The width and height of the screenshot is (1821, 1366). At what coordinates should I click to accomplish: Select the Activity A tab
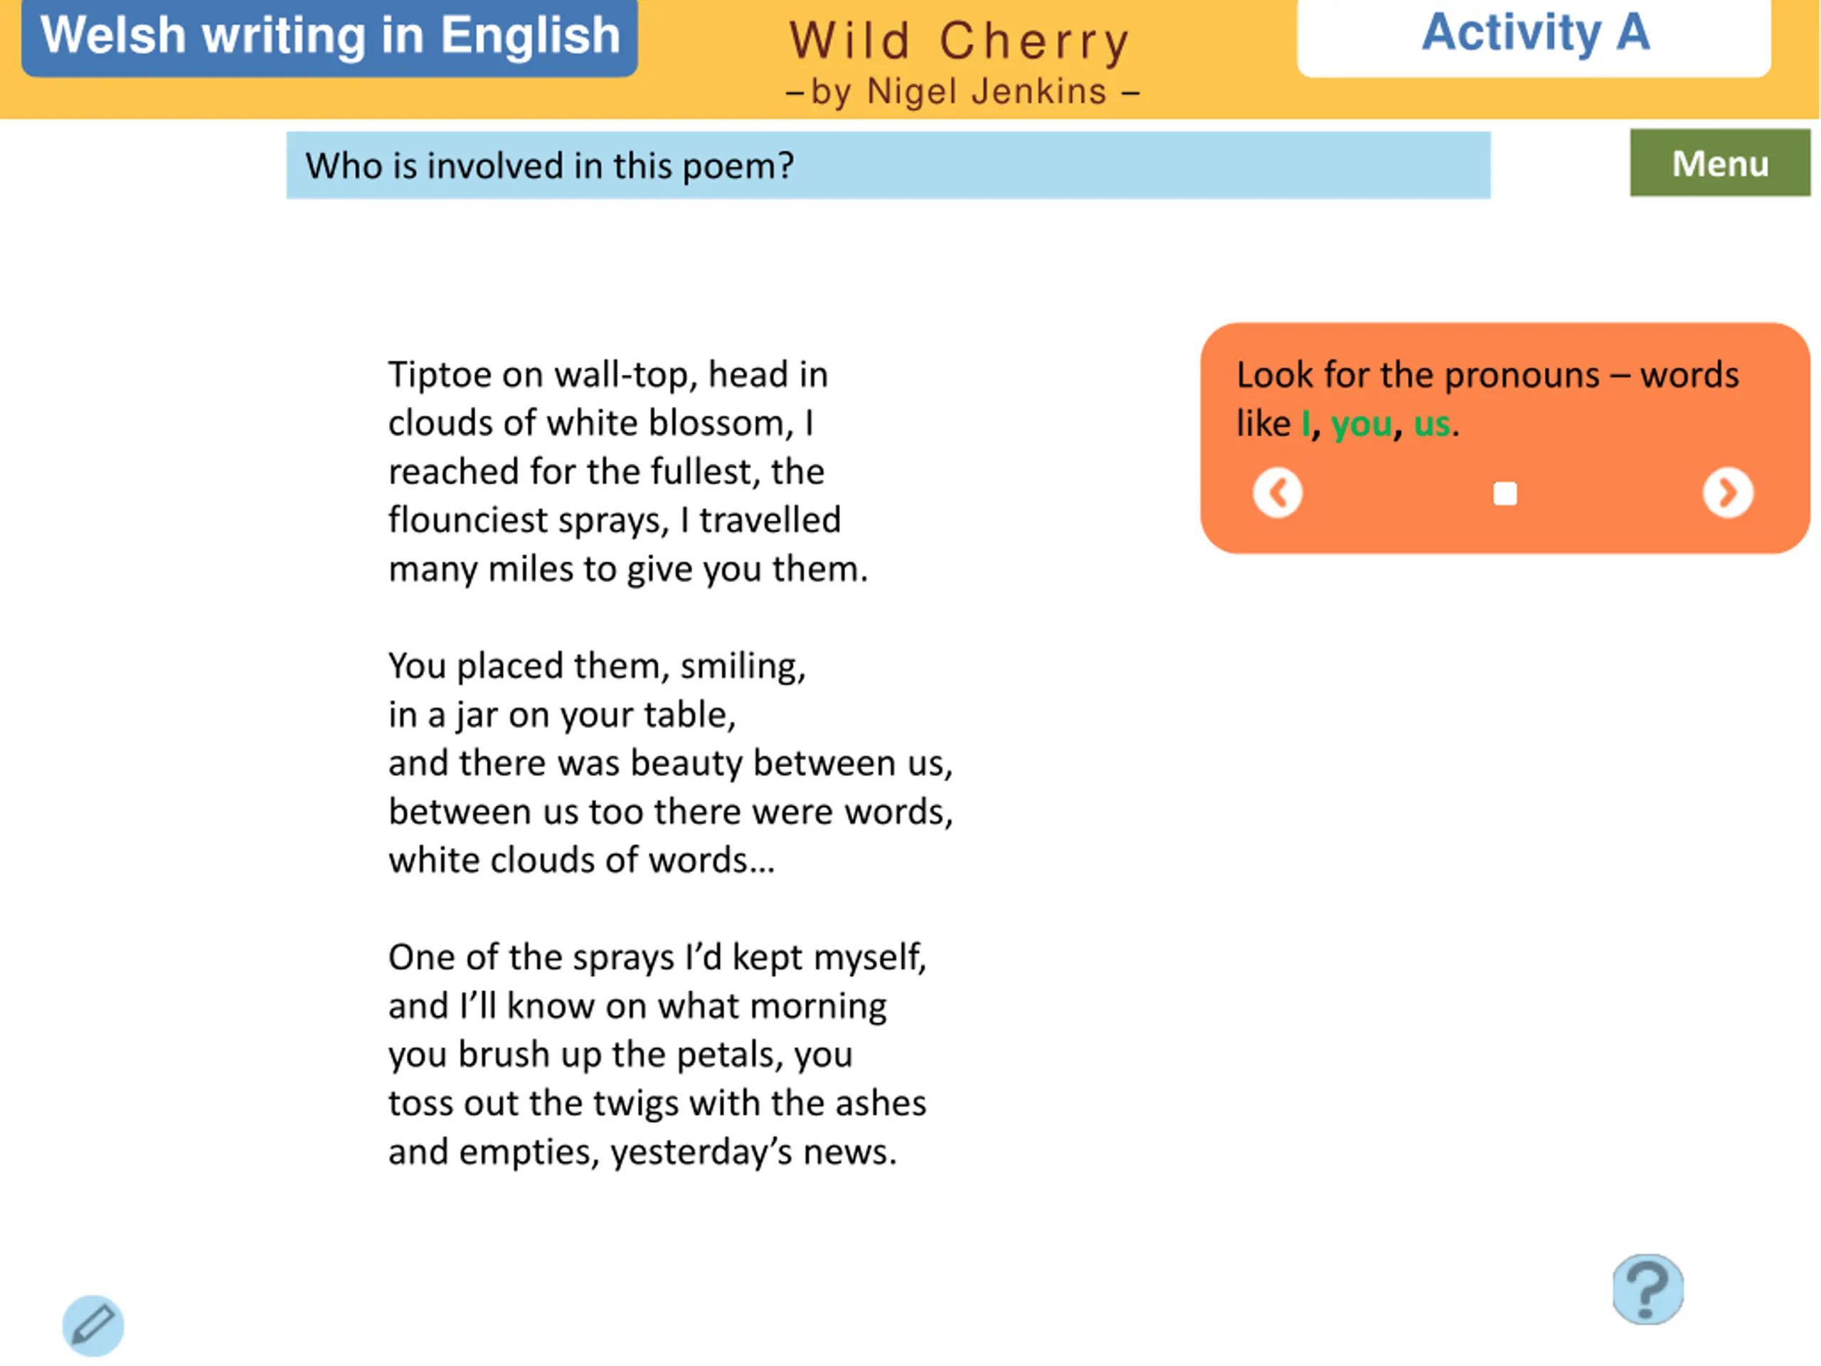tap(1534, 35)
